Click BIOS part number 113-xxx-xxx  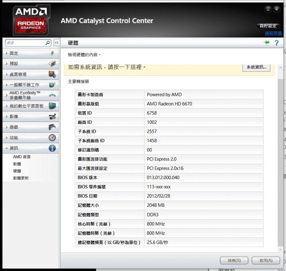pyautogui.click(x=158, y=187)
